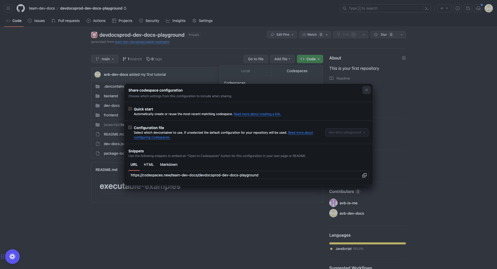Open pull requests icon in header
Screen dimensions: 497x269
468,8
